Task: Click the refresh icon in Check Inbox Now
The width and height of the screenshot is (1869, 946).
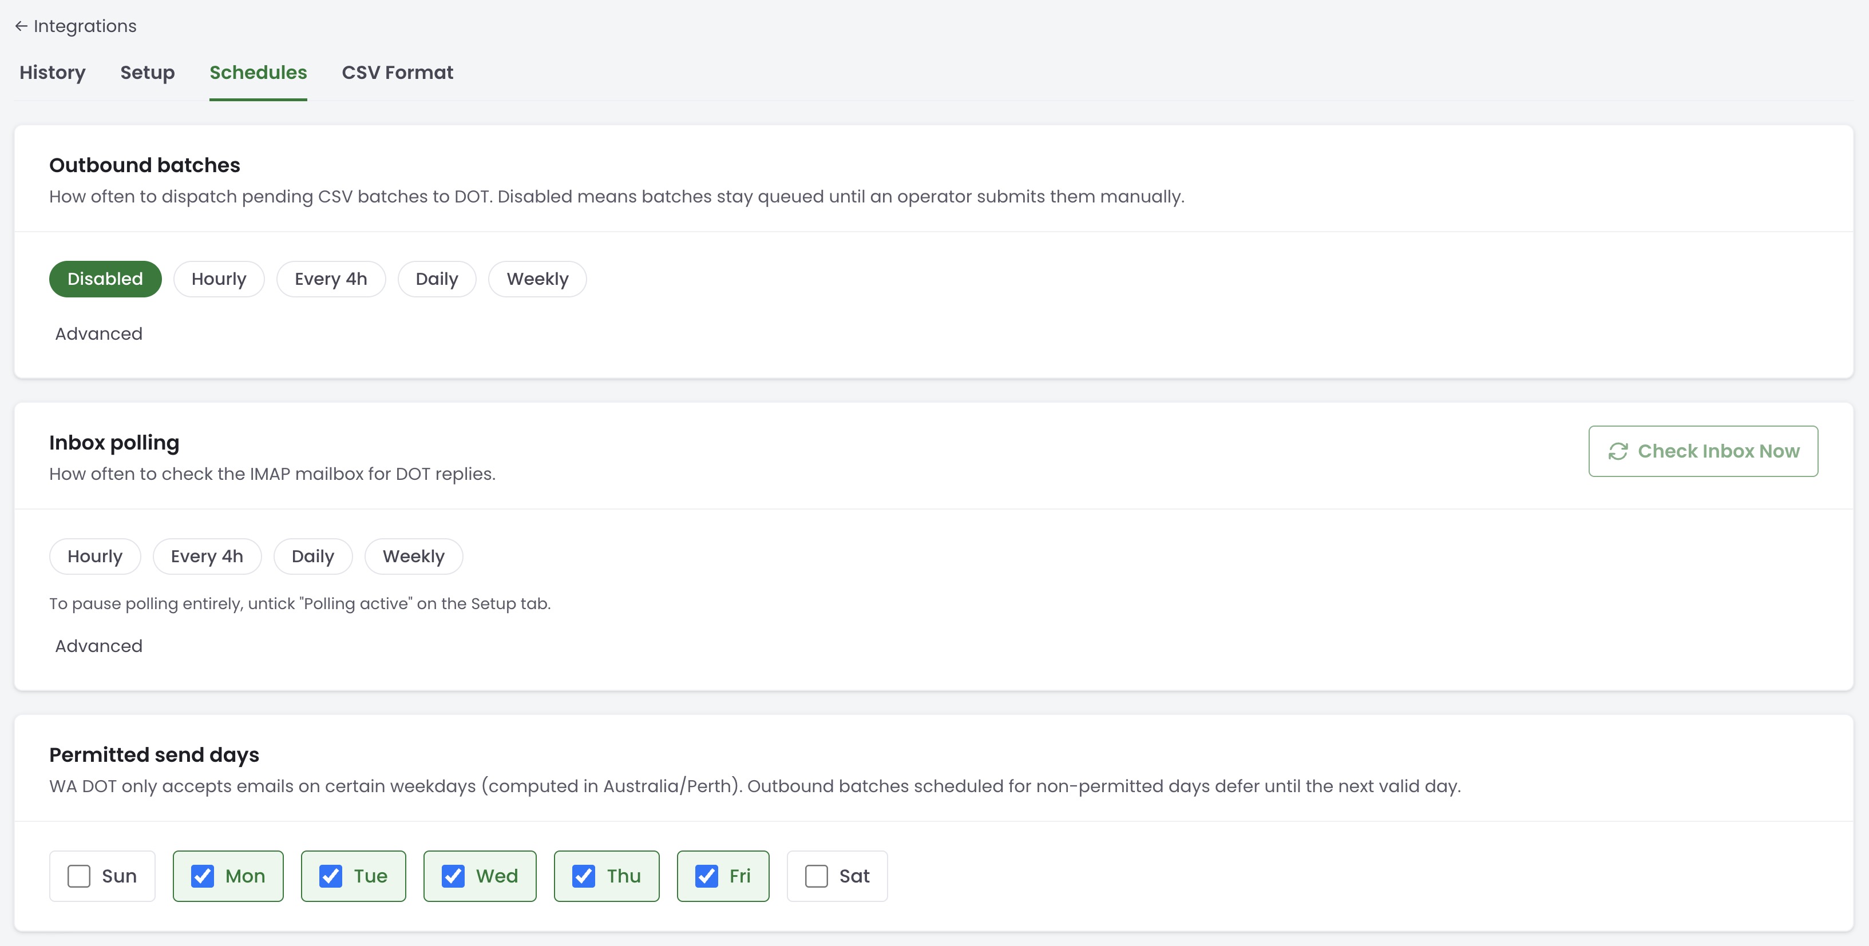Action: coord(1618,451)
